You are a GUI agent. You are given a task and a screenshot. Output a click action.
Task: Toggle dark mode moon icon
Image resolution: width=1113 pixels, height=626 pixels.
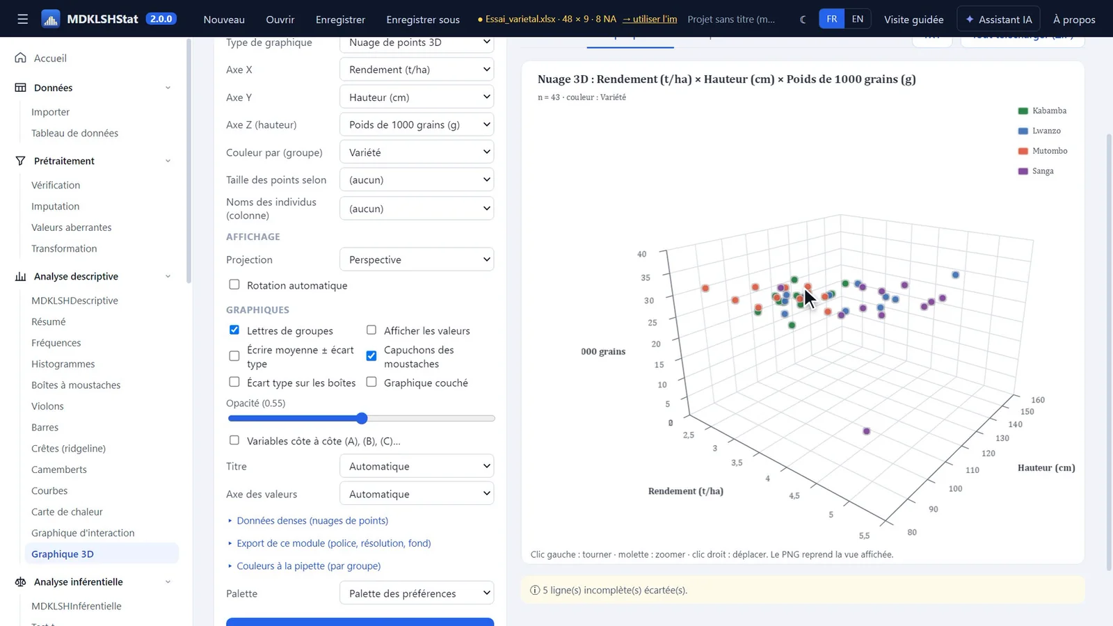point(803,19)
